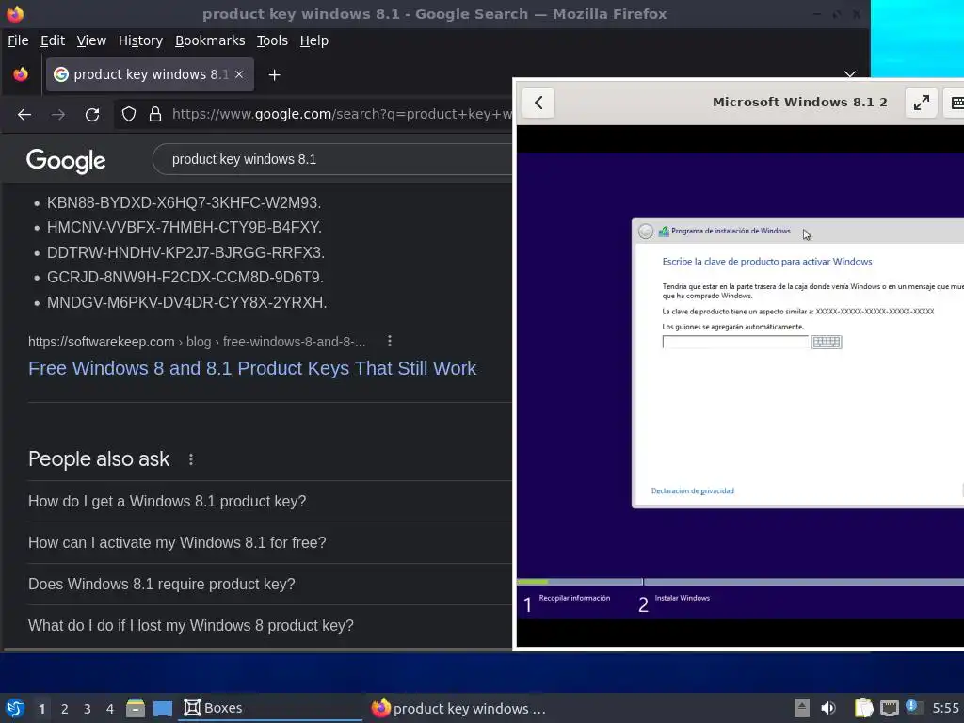Open the History menu

[140, 40]
